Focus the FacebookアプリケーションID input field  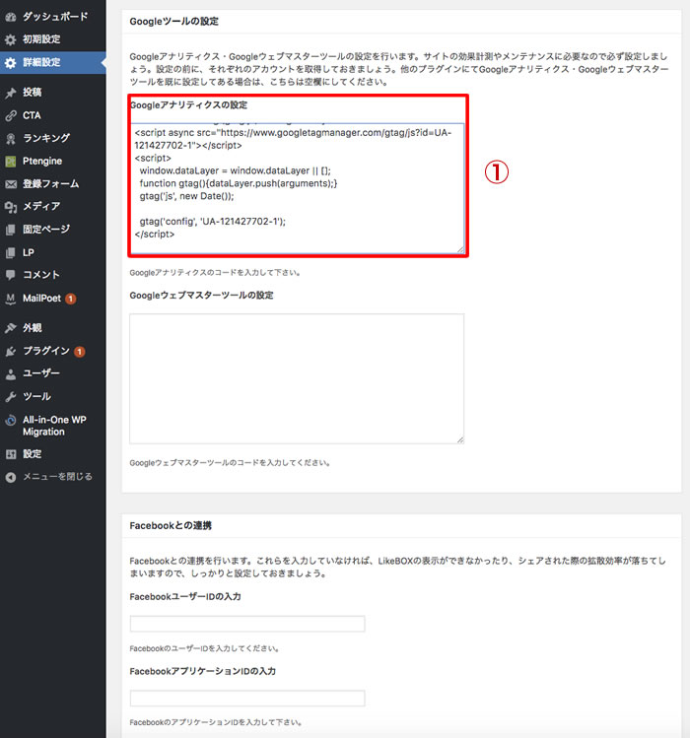coord(246,698)
